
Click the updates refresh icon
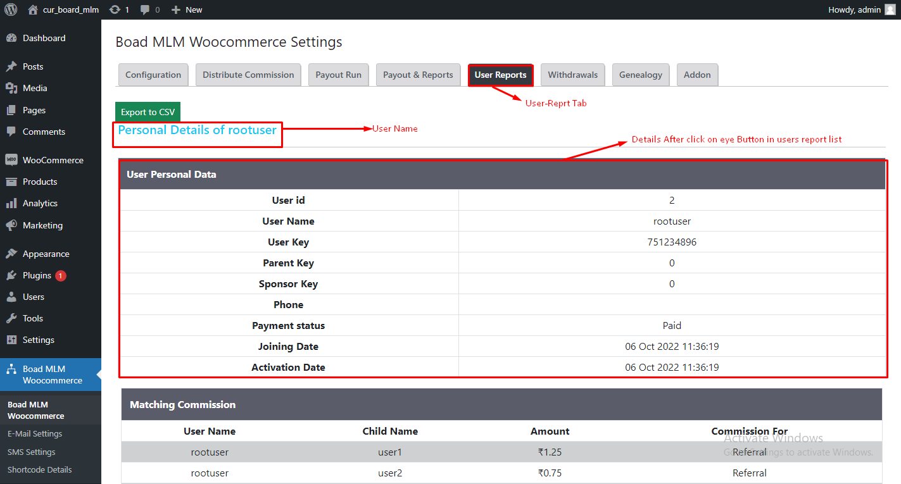coord(115,9)
